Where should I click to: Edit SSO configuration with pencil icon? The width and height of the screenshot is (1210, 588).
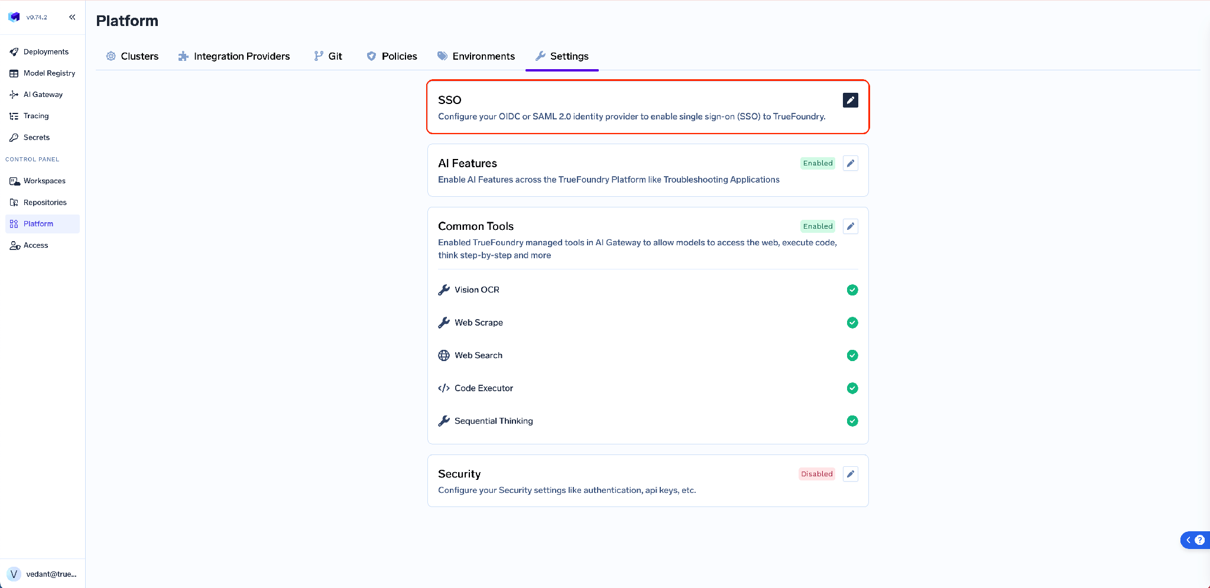click(x=850, y=100)
